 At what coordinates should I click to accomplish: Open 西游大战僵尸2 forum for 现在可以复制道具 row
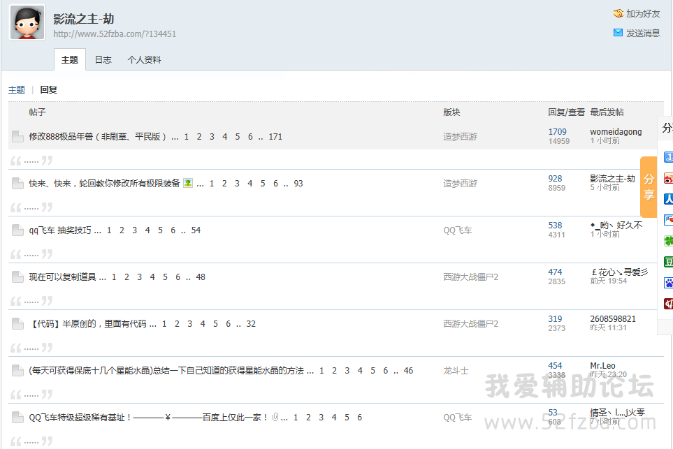coord(471,277)
